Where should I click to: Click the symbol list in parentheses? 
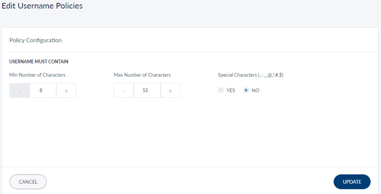click(x=271, y=75)
